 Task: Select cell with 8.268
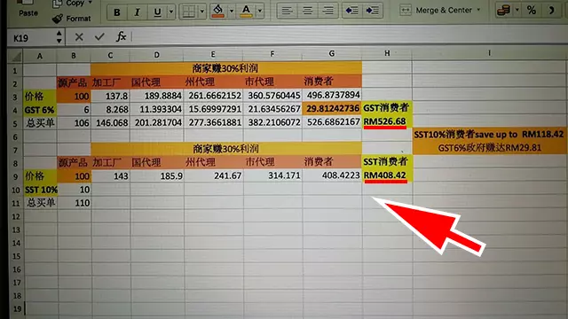pyautogui.click(x=110, y=109)
